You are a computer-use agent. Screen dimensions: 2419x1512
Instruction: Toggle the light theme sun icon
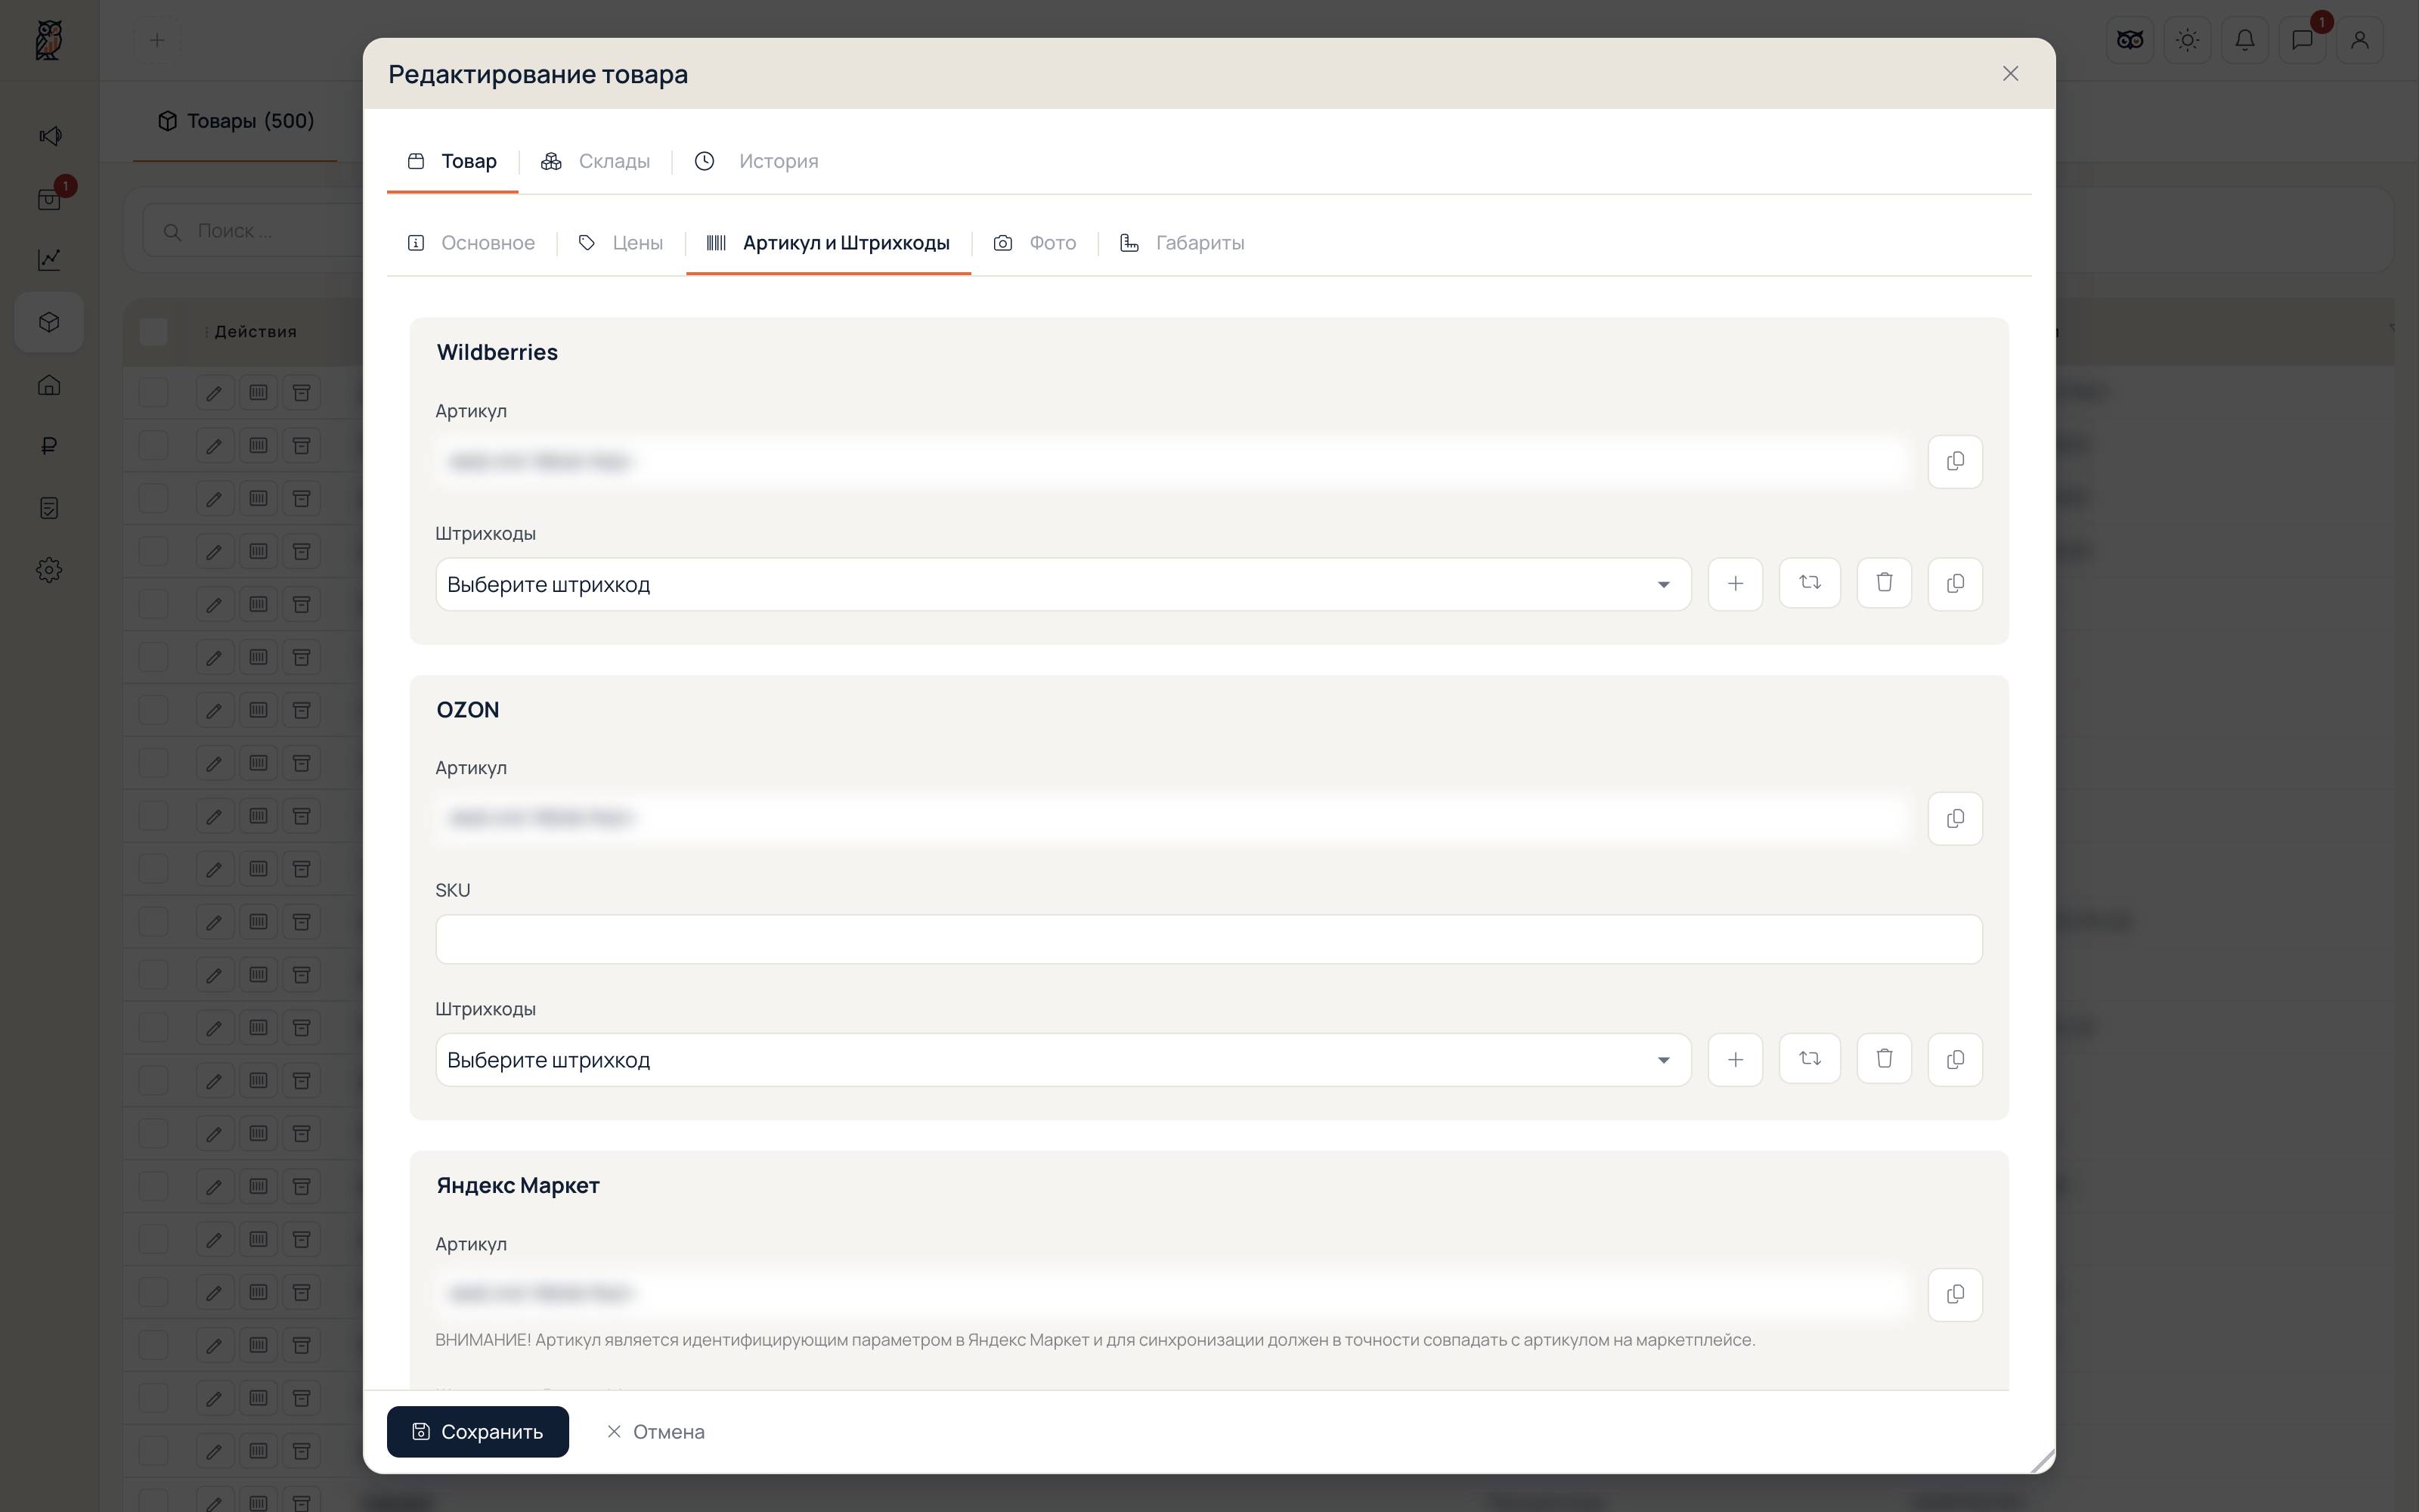pyautogui.click(x=2187, y=40)
